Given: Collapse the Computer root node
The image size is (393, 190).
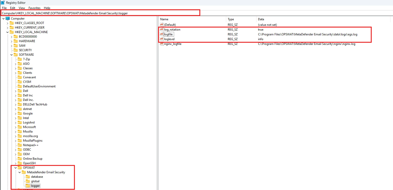Looking at the screenshot, I should tap(3, 18).
